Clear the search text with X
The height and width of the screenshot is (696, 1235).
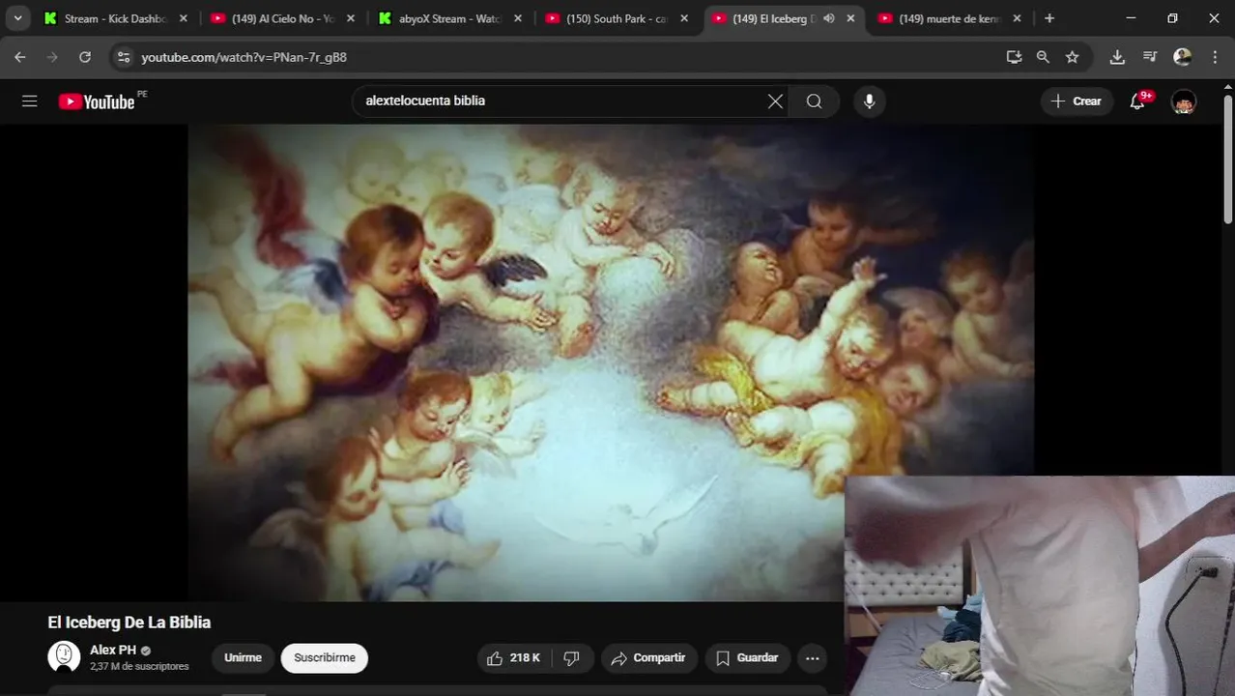[x=775, y=101]
